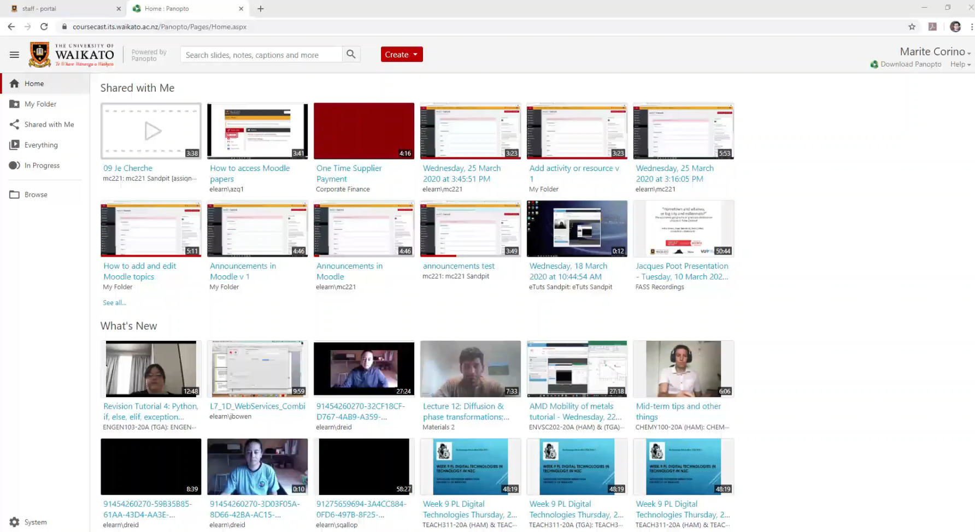975x532 pixels.
Task: Click the FASS Recordings folder label
Action: (x=660, y=287)
